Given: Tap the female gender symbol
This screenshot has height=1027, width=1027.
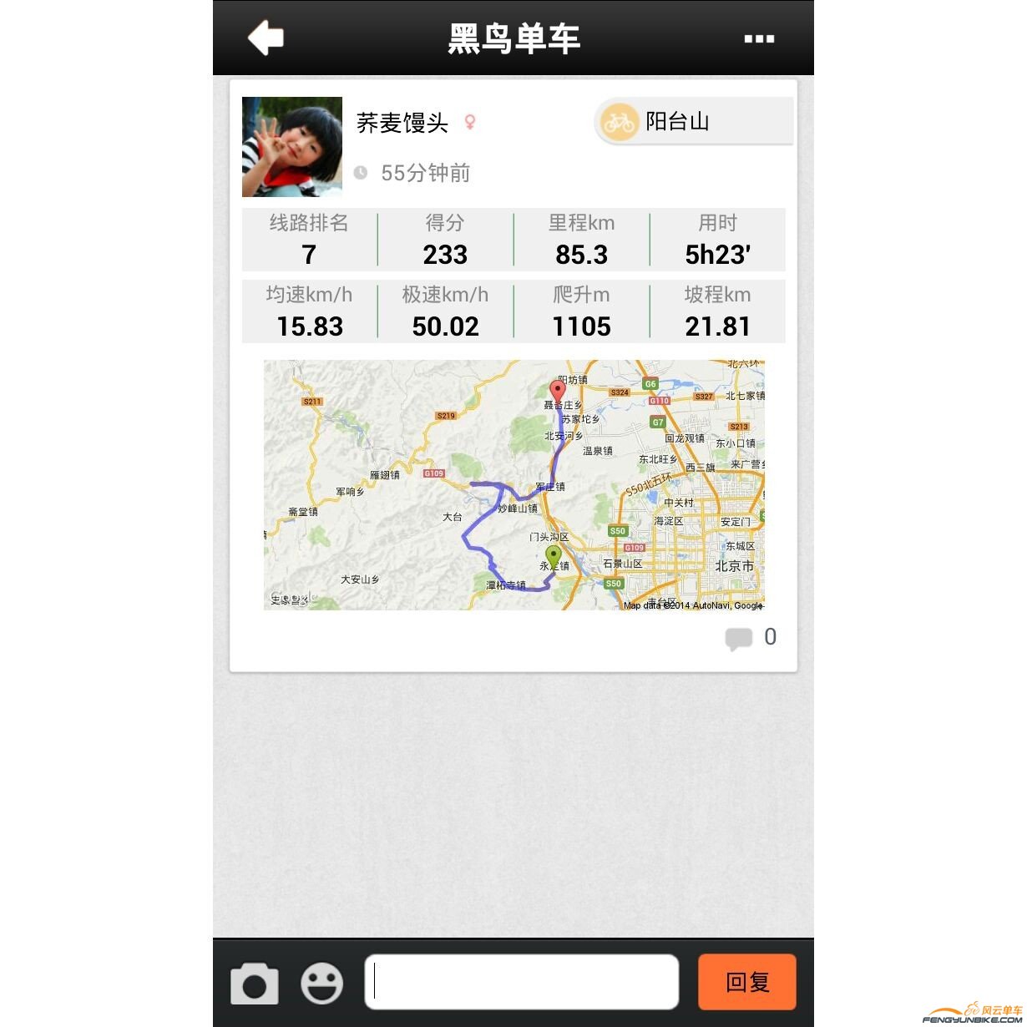Looking at the screenshot, I should coord(470,123).
